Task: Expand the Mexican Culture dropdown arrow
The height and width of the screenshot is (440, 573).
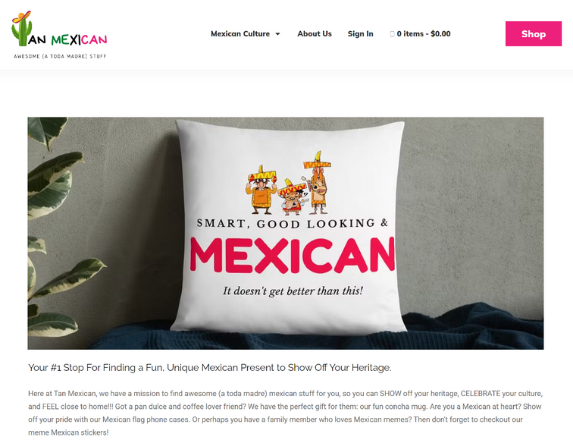Action: [277, 34]
